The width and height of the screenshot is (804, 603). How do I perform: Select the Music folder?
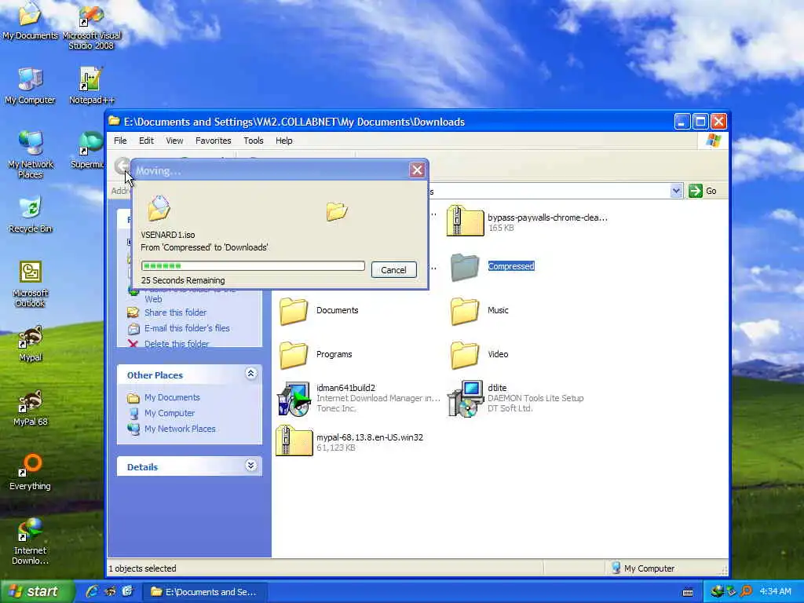tap(480, 311)
